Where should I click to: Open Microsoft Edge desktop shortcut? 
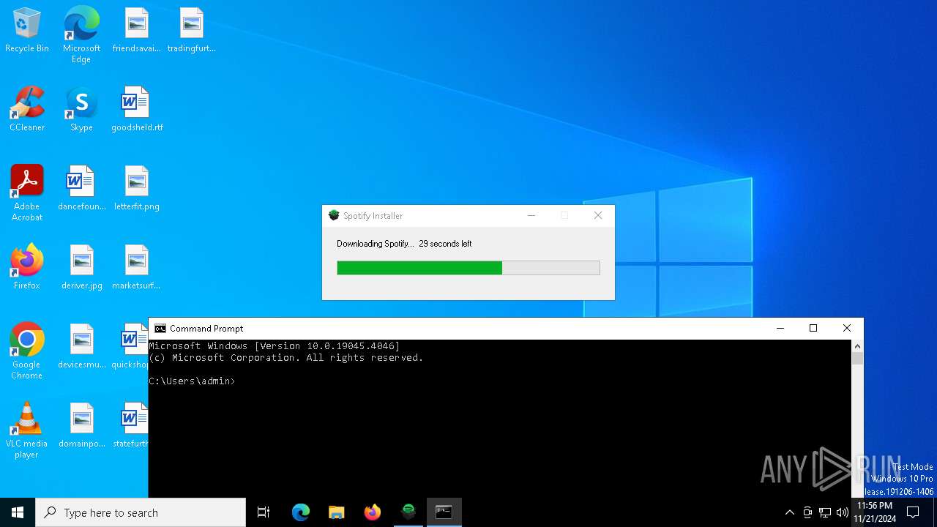point(81,35)
